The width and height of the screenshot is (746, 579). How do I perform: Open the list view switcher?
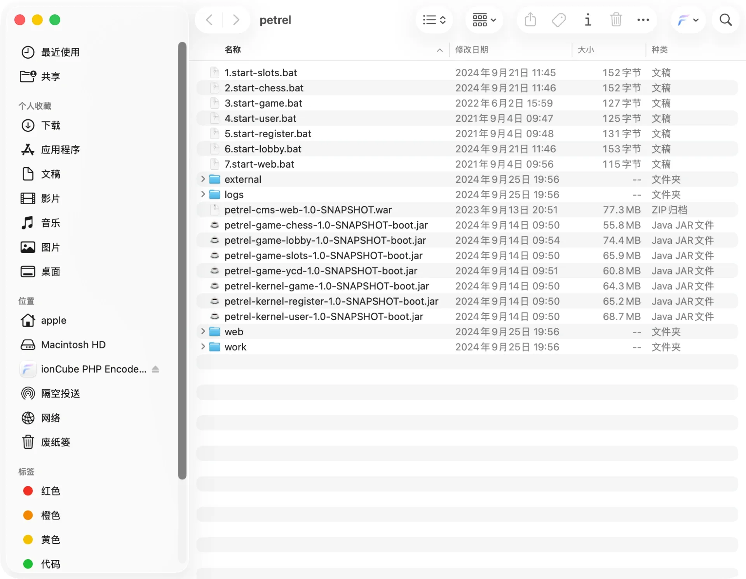click(x=434, y=20)
